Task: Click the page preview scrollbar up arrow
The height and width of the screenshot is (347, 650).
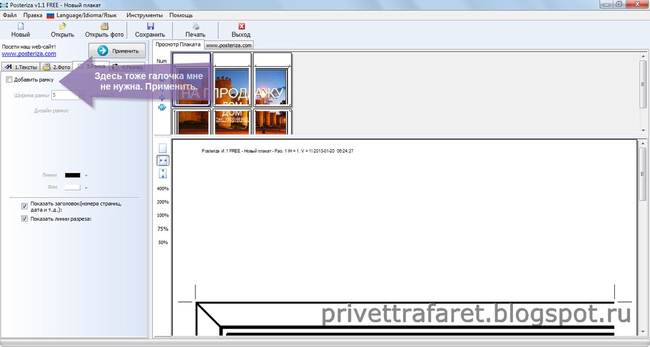Action: [x=643, y=143]
